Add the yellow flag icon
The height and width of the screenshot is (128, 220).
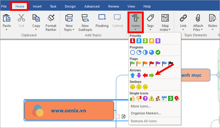click(139, 64)
